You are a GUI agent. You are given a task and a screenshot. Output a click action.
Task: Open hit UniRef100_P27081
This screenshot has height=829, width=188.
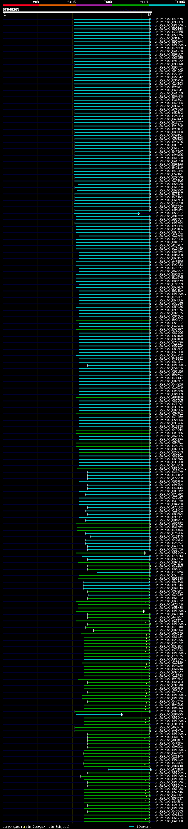click(x=169, y=74)
